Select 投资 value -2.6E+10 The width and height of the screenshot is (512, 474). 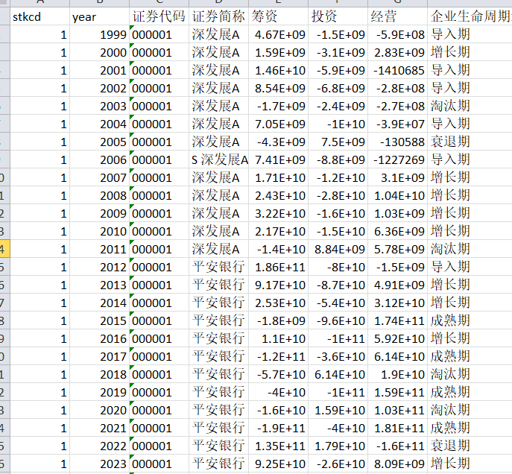338,464
